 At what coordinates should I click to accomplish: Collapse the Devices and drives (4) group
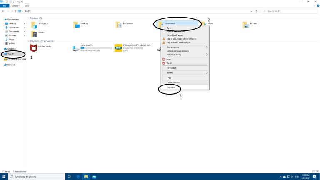click(x=29, y=41)
